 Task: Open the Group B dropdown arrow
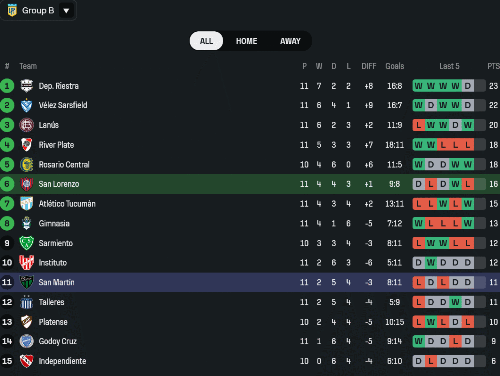pyautogui.click(x=66, y=10)
